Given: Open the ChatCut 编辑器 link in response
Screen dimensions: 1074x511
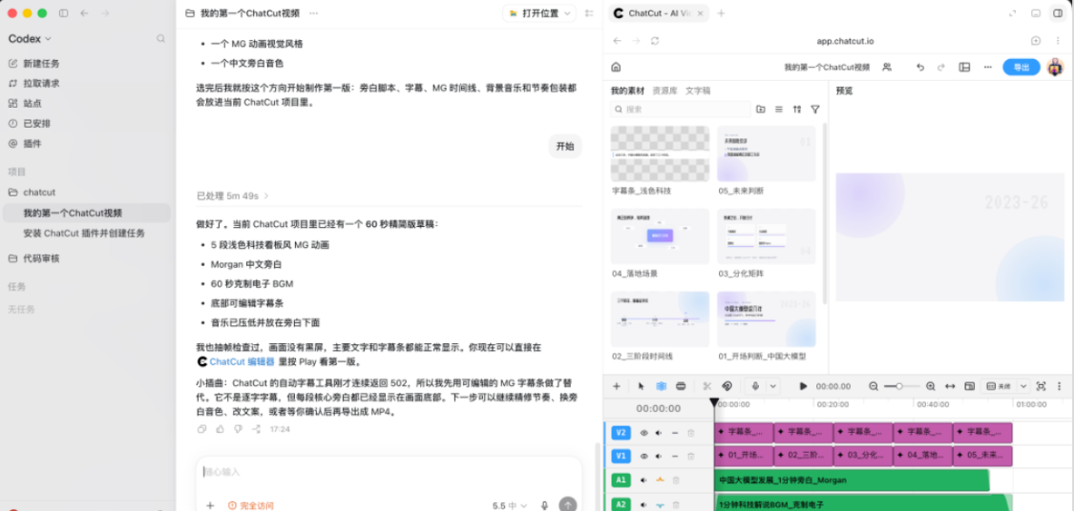Looking at the screenshot, I should click(x=237, y=361).
